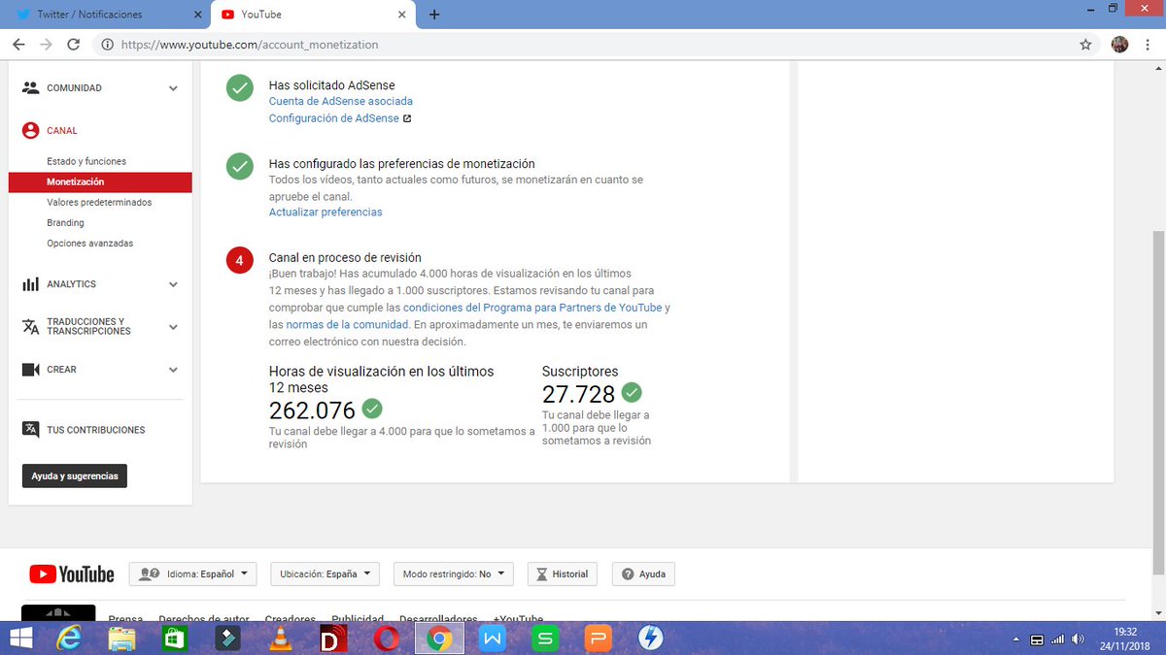Open Opciones avanzadas in sidebar
1166x655 pixels.
(90, 244)
